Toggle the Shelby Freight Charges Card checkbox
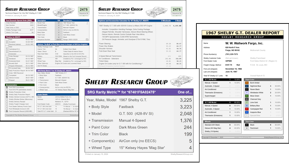Image resolution: width=289 pixels, height=165 pixels. (7, 104)
